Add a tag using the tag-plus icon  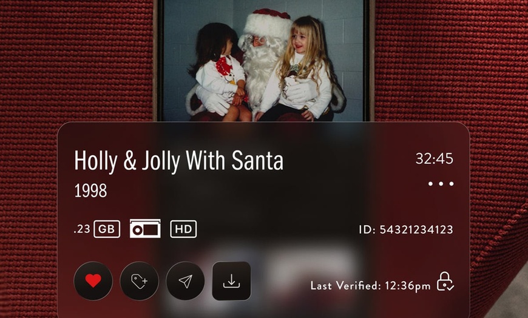[139, 281]
